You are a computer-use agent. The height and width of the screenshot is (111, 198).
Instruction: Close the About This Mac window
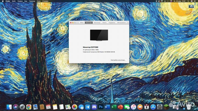tap(71, 23)
